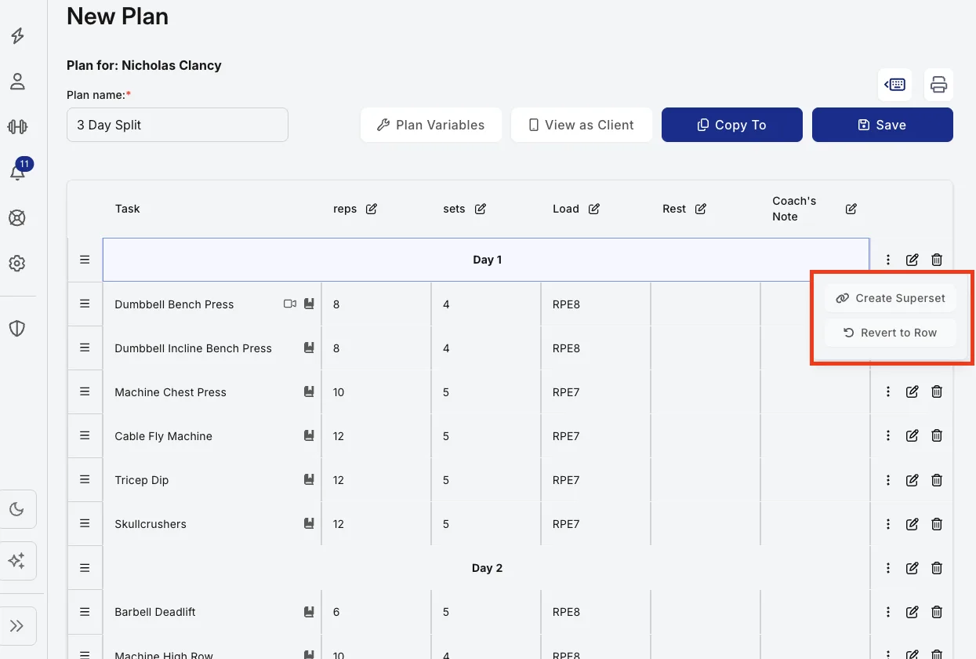Image resolution: width=976 pixels, height=659 pixels.
Task: Delete the Cable Fly Machine row
Action: click(x=937, y=435)
